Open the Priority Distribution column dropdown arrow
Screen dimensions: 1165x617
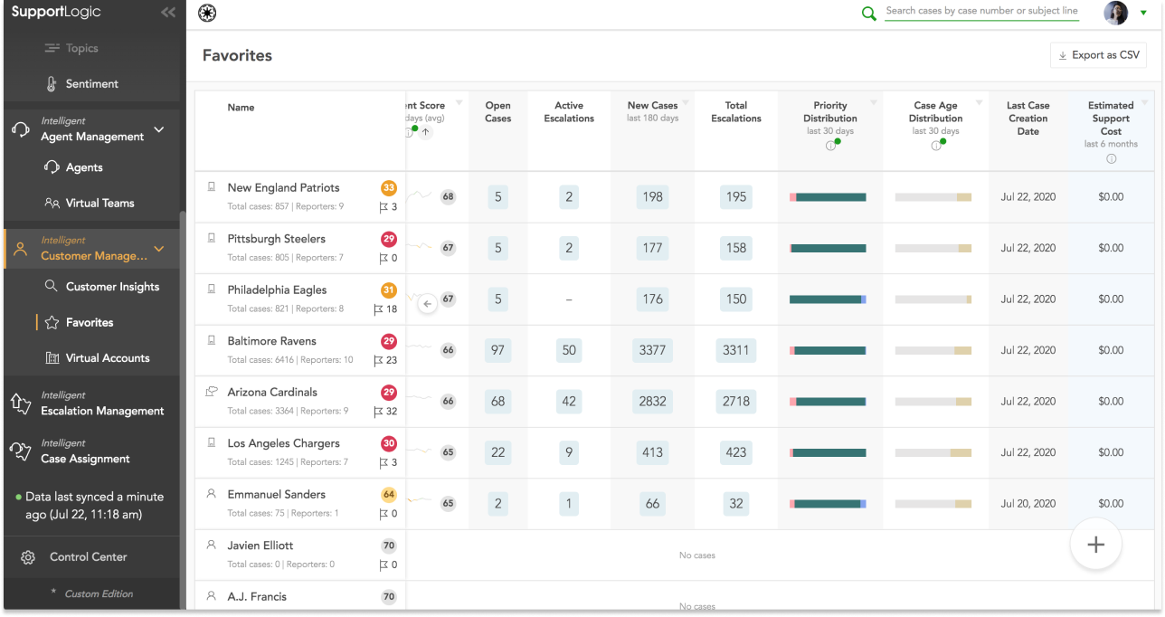click(x=873, y=102)
